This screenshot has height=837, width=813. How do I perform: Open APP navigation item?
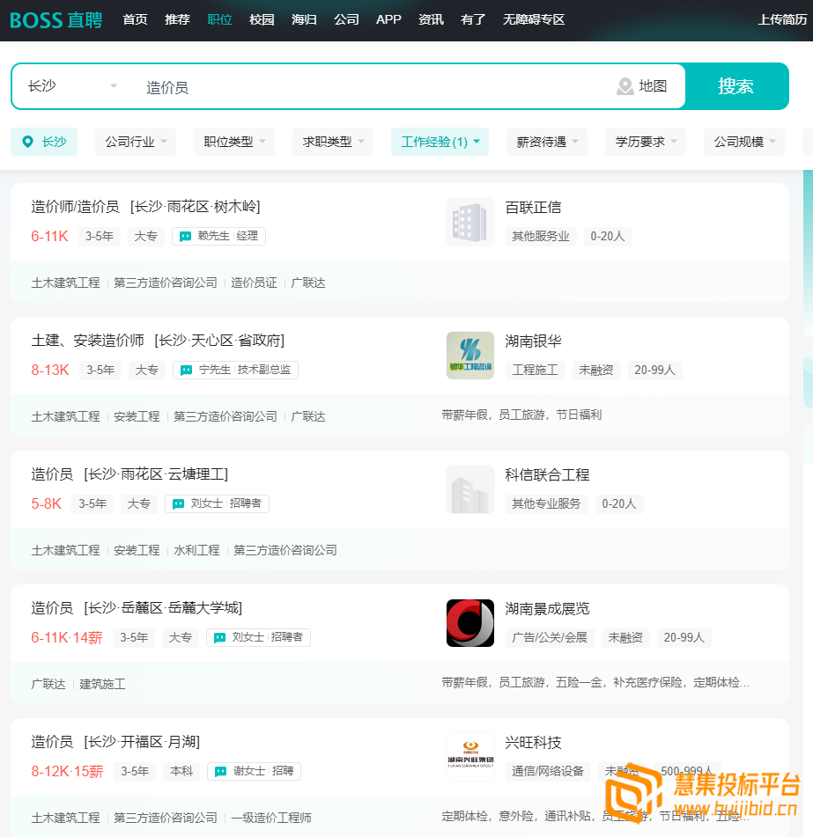(388, 19)
